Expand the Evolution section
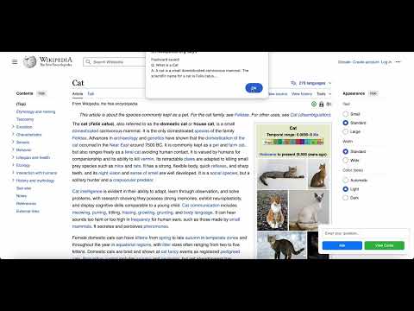The image size is (414, 311). coord(13,127)
